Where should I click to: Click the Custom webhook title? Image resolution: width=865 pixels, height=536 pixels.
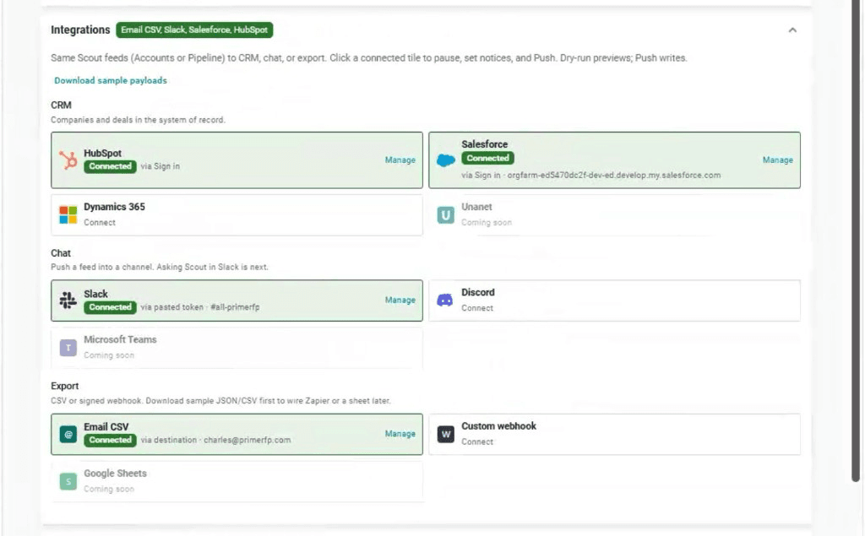pyautogui.click(x=498, y=425)
